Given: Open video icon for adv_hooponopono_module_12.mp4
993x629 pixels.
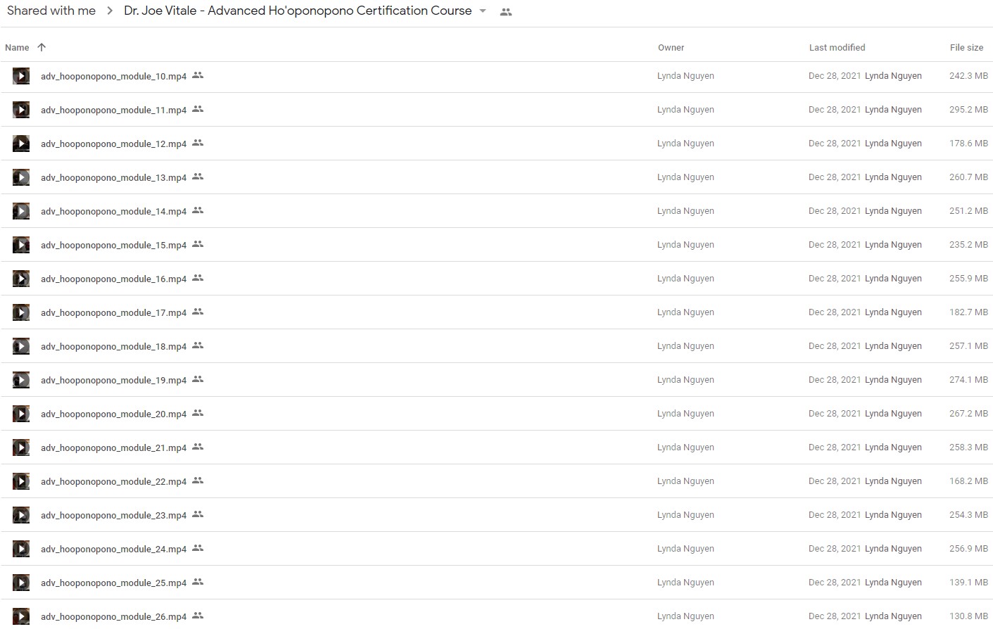Looking at the screenshot, I should [x=21, y=144].
